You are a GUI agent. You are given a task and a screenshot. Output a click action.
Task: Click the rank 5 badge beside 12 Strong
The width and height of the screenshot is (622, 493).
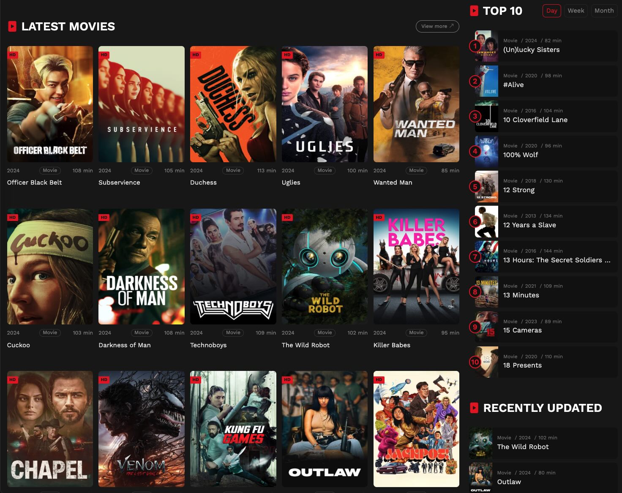click(475, 186)
